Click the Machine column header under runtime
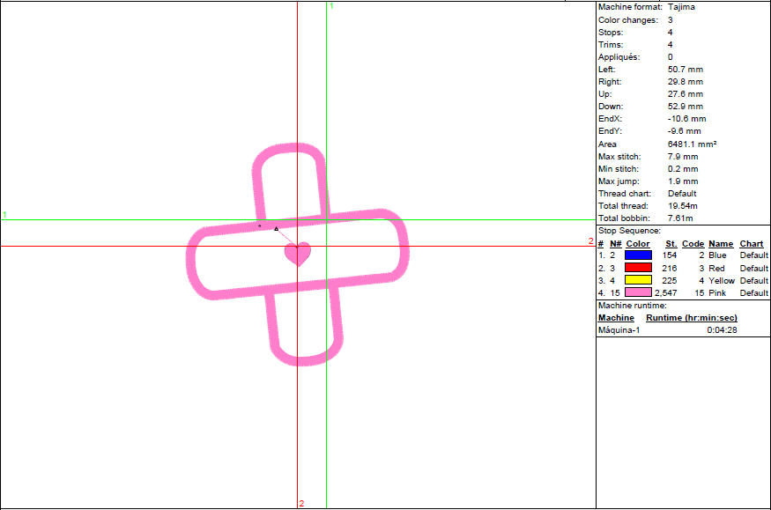Image resolution: width=771 pixels, height=510 pixels. [x=615, y=317]
